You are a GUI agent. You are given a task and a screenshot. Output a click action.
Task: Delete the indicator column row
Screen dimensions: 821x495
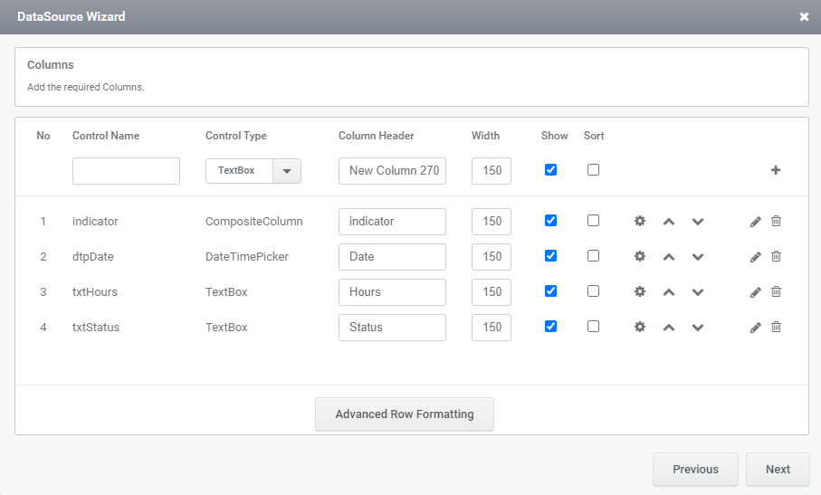click(776, 221)
